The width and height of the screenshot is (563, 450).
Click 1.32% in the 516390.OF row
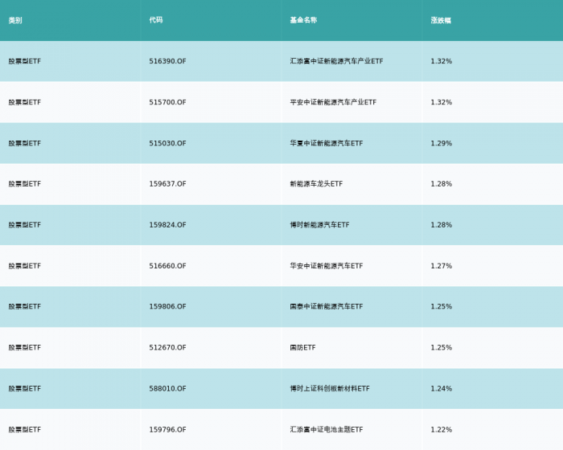tap(442, 61)
